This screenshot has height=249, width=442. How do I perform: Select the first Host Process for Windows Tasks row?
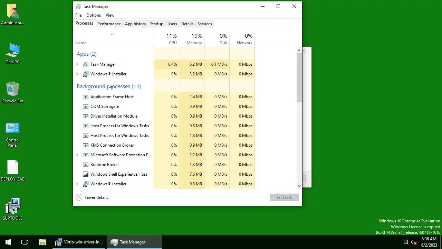pyautogui.click(x=164, y=126)
